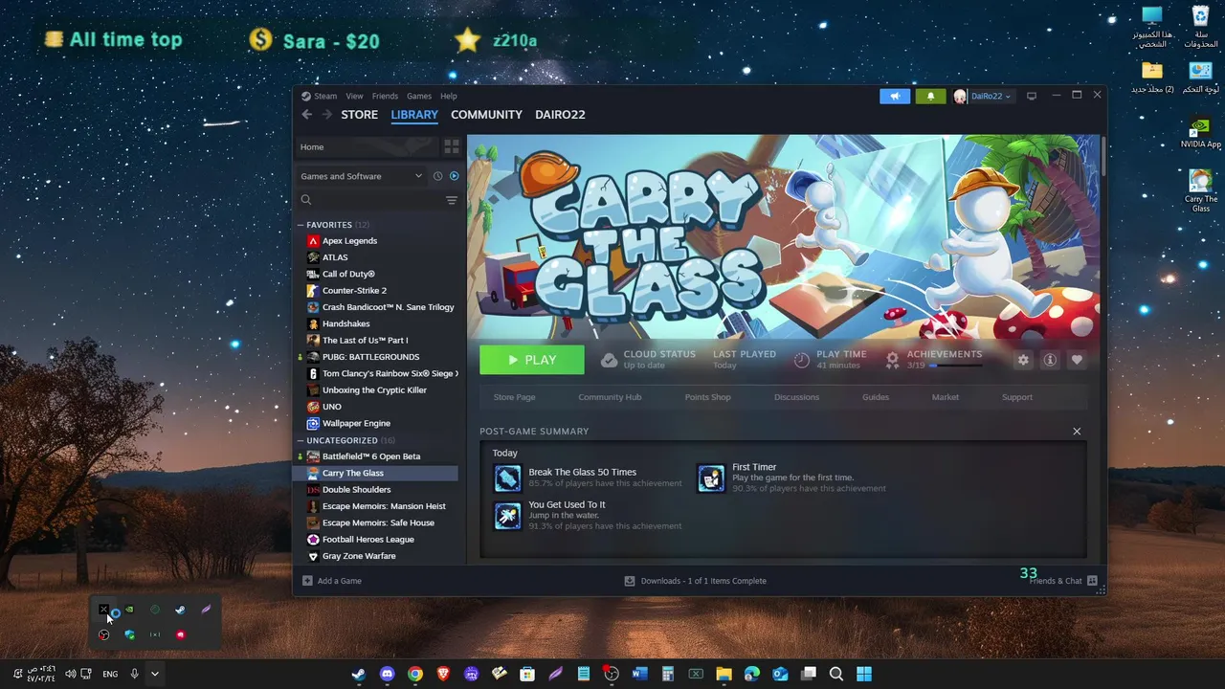Open Downloads status at bottom
The width and height of the screenshot is (1225, 689).
[696, 581]
